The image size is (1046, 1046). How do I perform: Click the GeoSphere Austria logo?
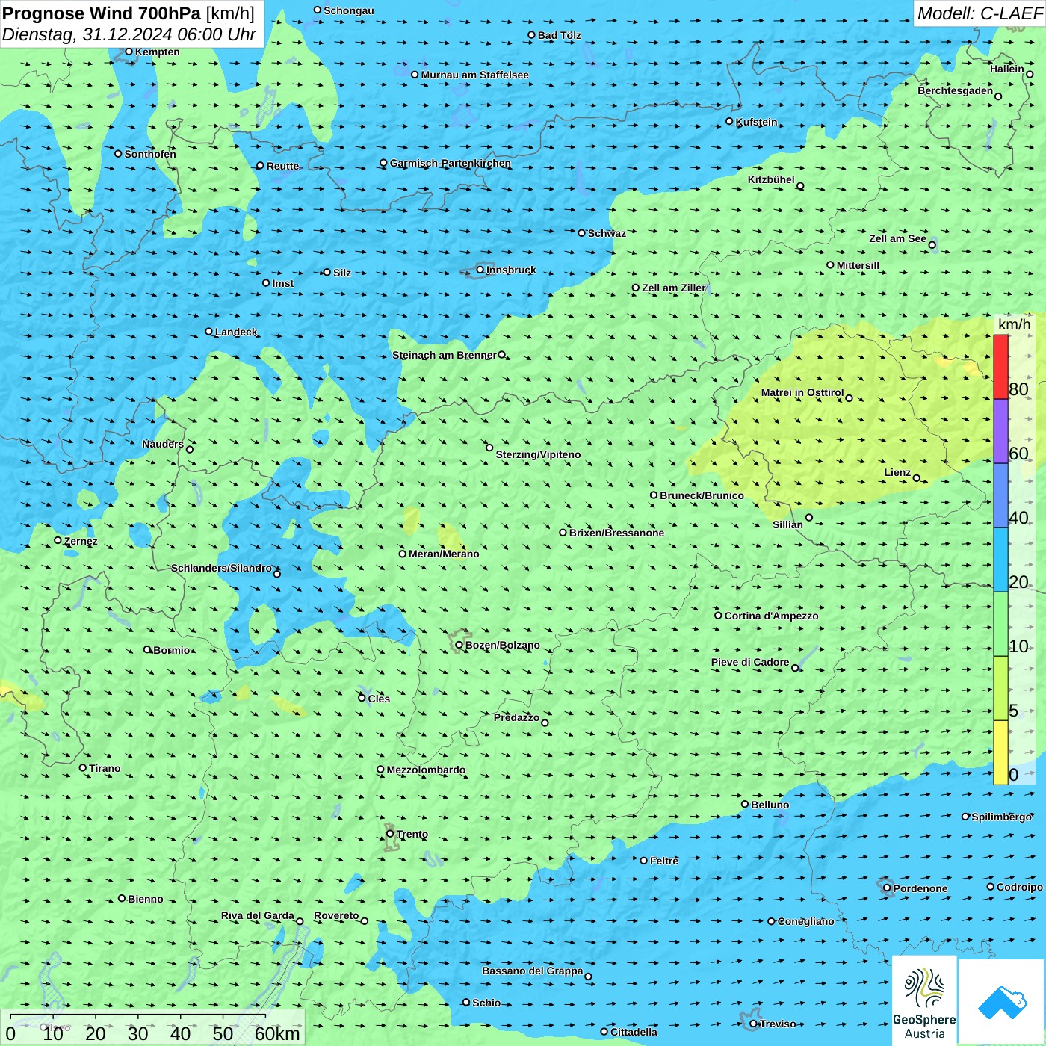(924, 1001)
